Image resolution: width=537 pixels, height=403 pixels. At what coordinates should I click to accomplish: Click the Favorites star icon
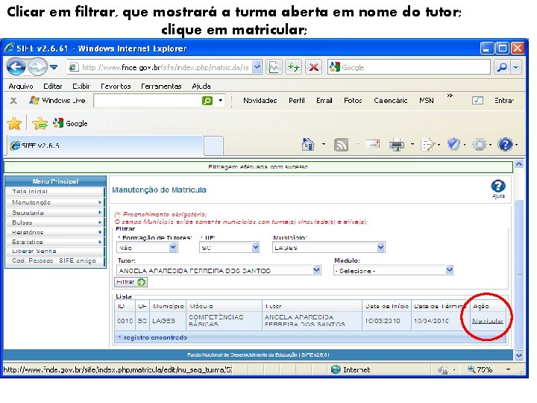[14, 124]
